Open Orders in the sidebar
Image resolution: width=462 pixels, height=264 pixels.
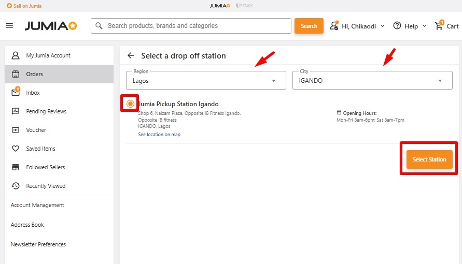(x=35, y=74)
